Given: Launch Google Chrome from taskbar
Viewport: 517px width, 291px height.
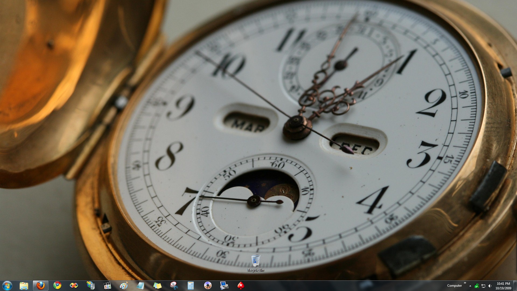Looking at the screenshot, I should (x=57, y=285).
